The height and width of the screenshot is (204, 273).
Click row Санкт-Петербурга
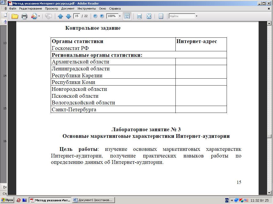(113, 109)
